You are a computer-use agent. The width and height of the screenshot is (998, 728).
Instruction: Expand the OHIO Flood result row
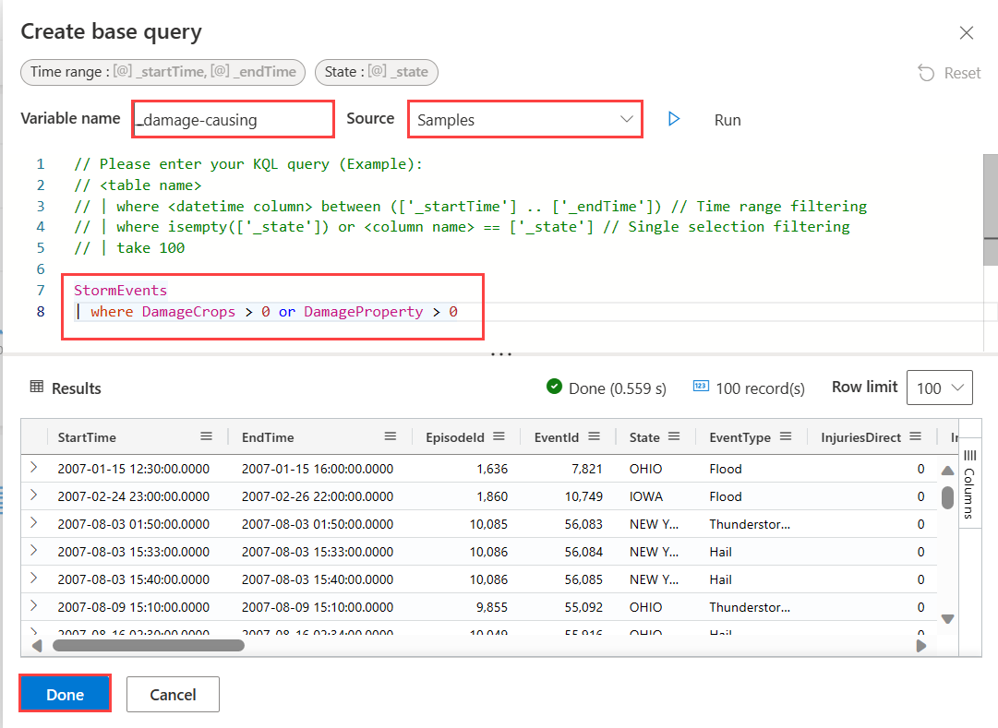(x=34, y=468)
